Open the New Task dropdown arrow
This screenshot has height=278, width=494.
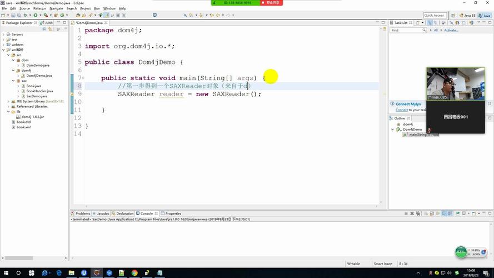tap(422, 23)
